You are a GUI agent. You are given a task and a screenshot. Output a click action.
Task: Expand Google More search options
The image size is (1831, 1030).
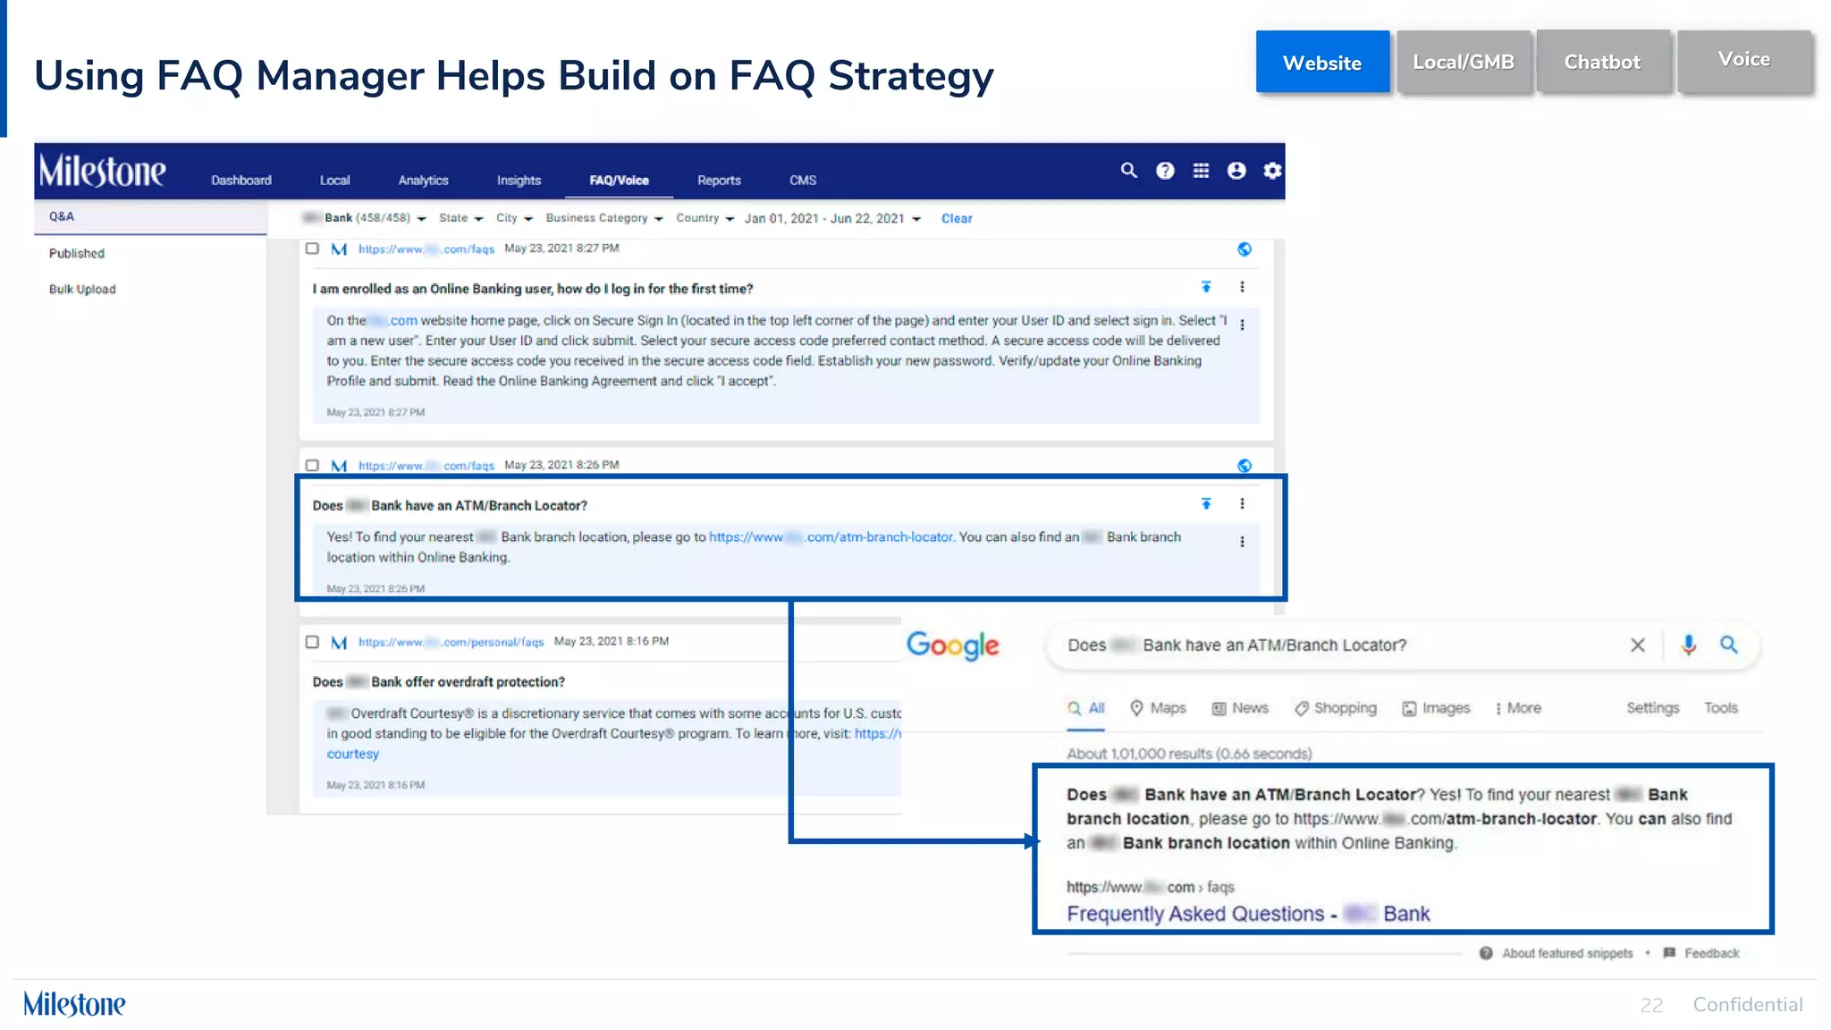1518,708
